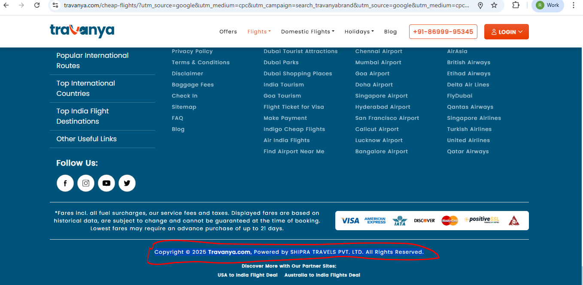This screenshot has width=583, height=285.
Task: Click the American Express logo
Action: coord(375,220)
